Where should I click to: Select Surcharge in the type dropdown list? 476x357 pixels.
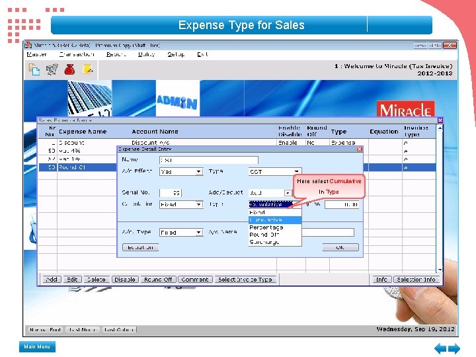pos(275,242)
